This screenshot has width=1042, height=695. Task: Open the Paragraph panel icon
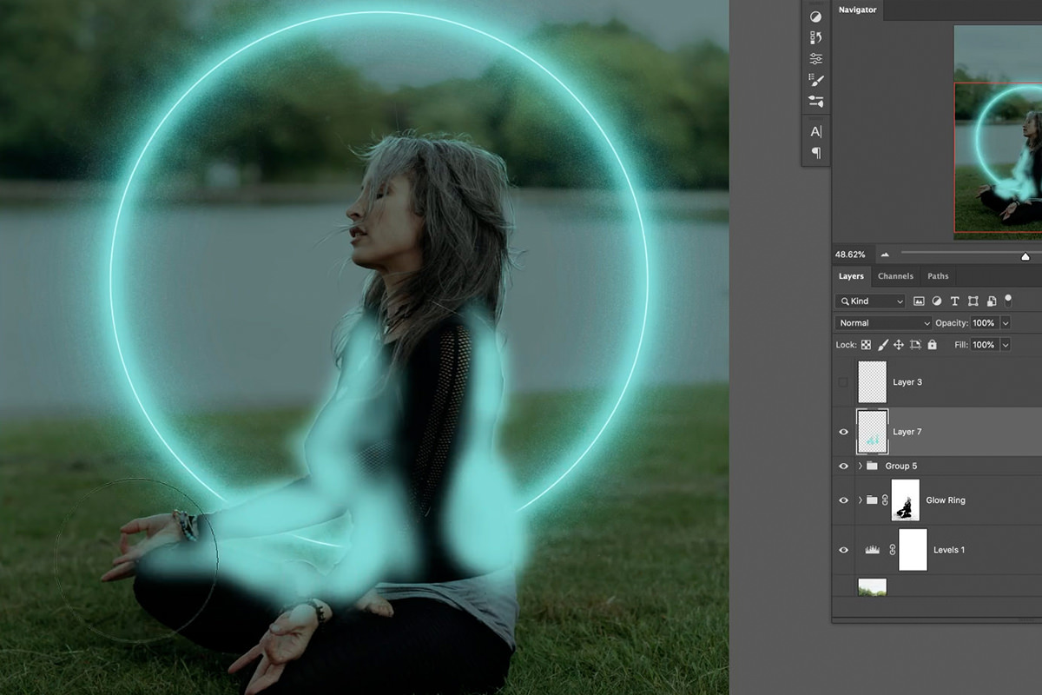coord(814,153)
